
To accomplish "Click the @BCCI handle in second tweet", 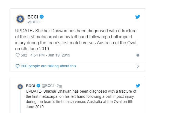I will click(x=48, y=86).
